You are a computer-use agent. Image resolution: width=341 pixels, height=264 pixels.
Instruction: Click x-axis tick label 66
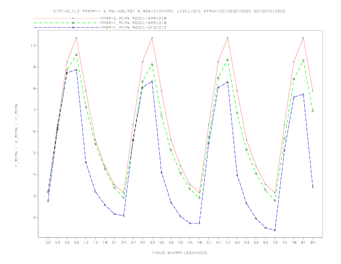[x=256, y=242]
